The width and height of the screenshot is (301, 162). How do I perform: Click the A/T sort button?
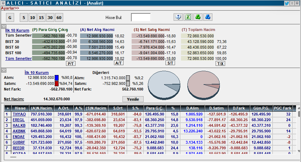tap(119, 63)
